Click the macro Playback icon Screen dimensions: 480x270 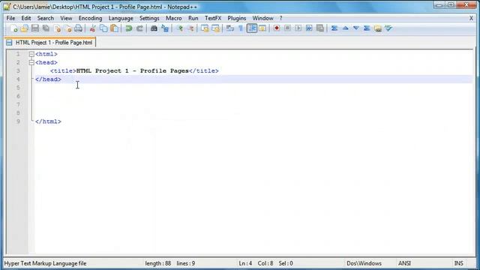click(298, 28)
